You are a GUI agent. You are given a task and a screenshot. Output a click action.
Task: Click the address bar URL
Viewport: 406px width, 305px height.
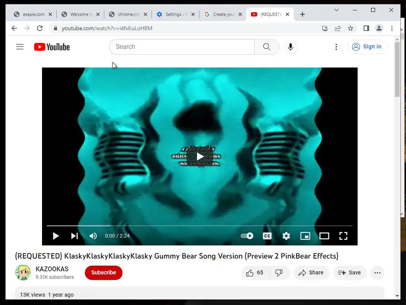point(107,28)
